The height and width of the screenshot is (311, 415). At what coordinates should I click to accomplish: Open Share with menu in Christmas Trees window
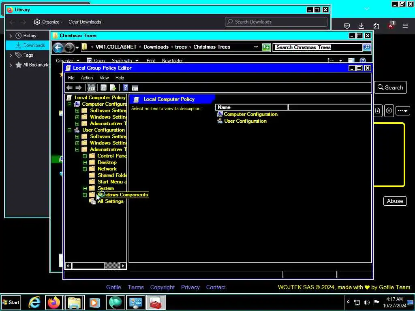click(125, 61)
